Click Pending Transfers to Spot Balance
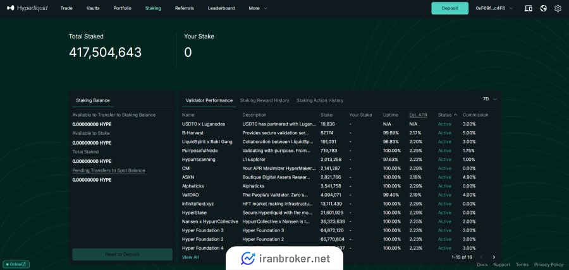Screen dimensions: 569x270 point(109,170)
